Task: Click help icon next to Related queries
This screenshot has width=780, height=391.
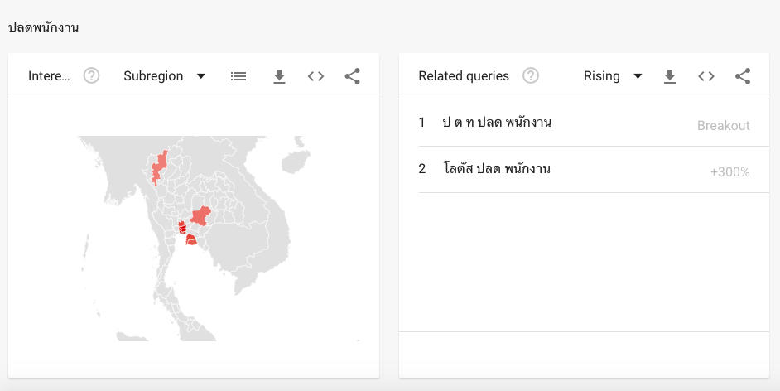Action: [531, 76]
